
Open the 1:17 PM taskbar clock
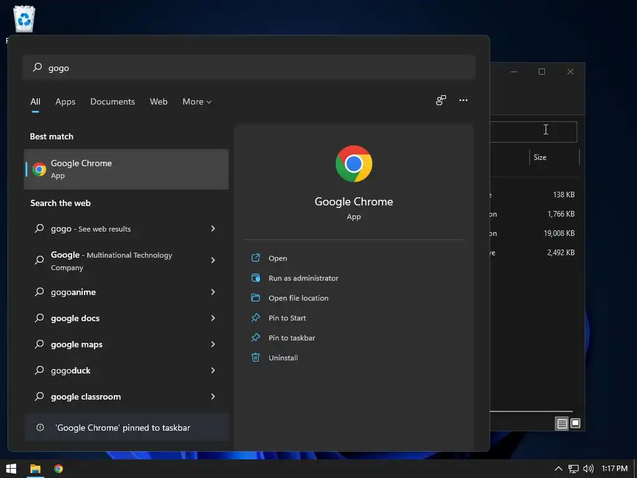[x=614, y=469]
